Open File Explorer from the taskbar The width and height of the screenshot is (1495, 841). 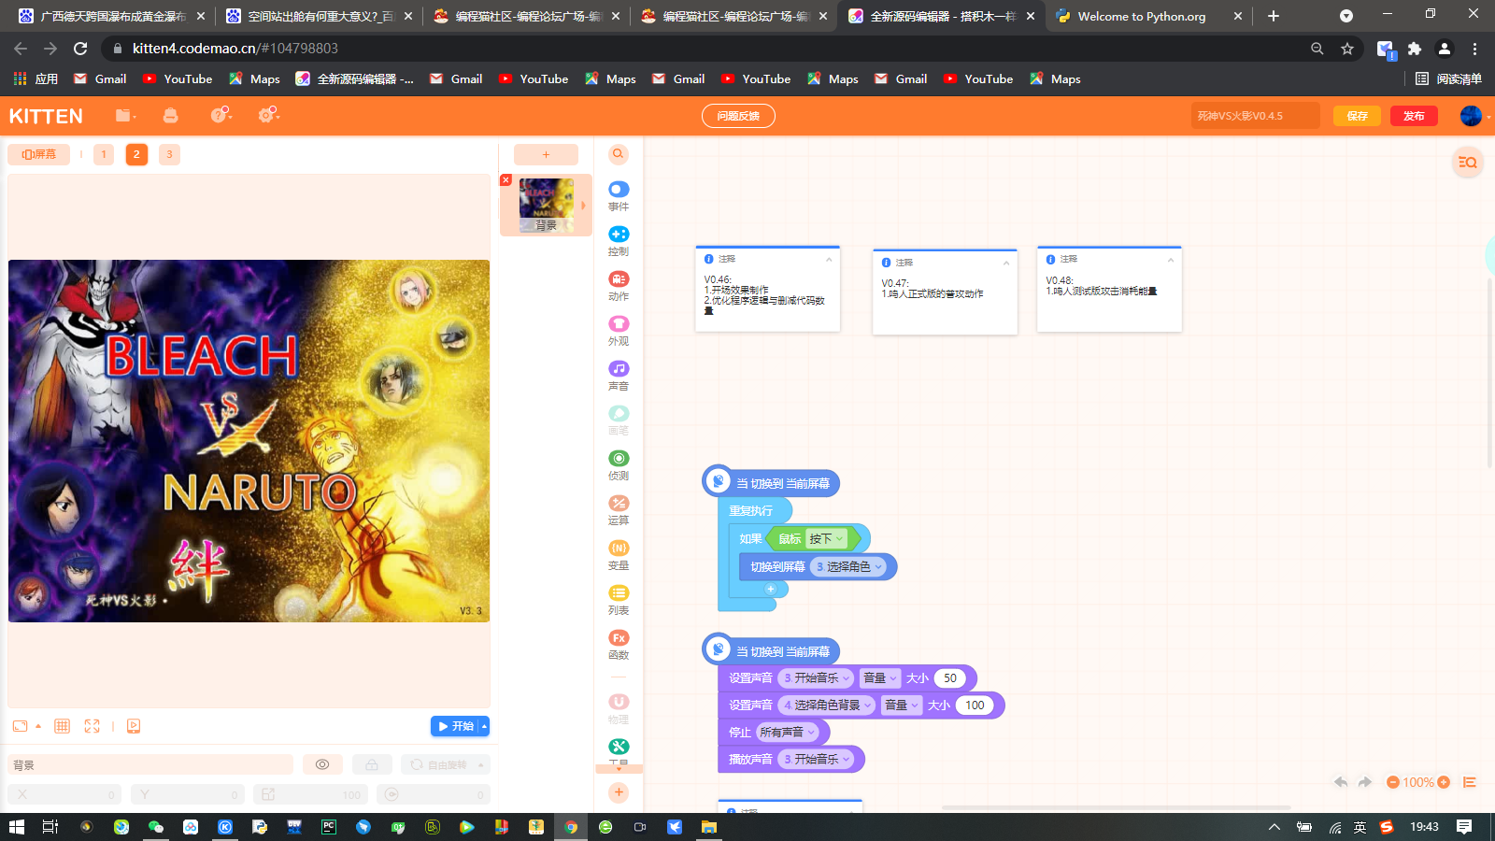pos(709,827)
